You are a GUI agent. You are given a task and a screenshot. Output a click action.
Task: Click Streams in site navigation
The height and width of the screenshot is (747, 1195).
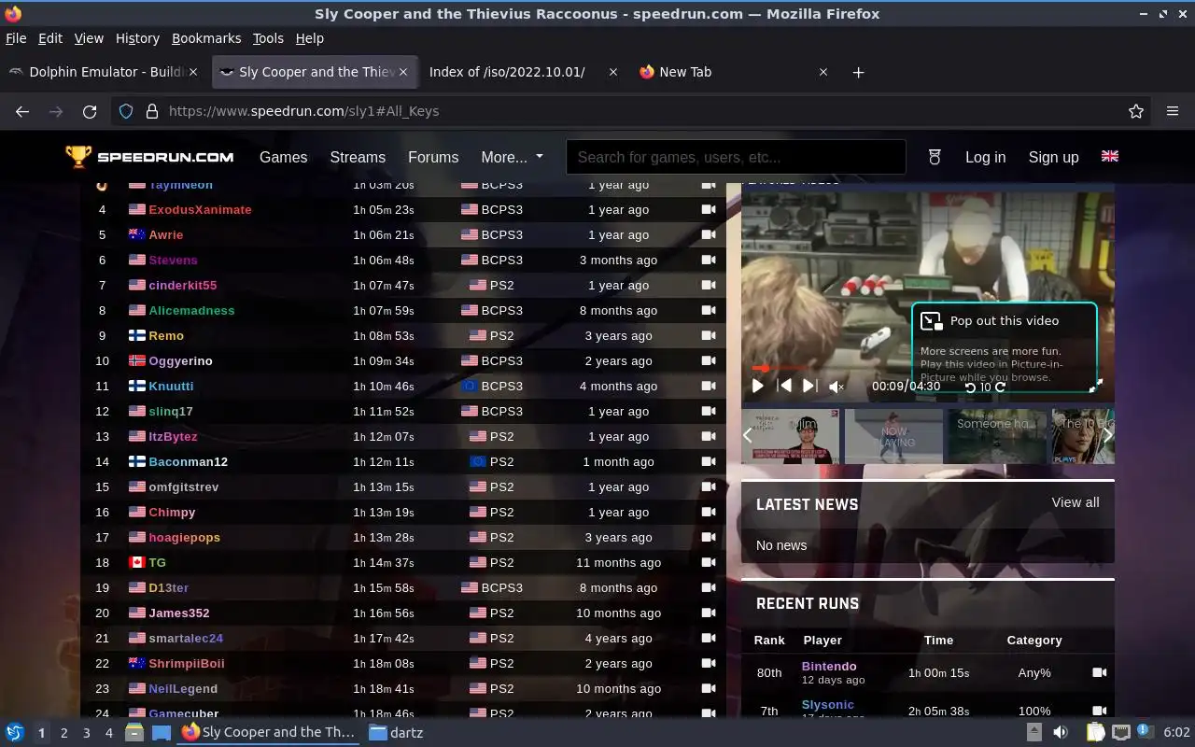tap(358, 157)
